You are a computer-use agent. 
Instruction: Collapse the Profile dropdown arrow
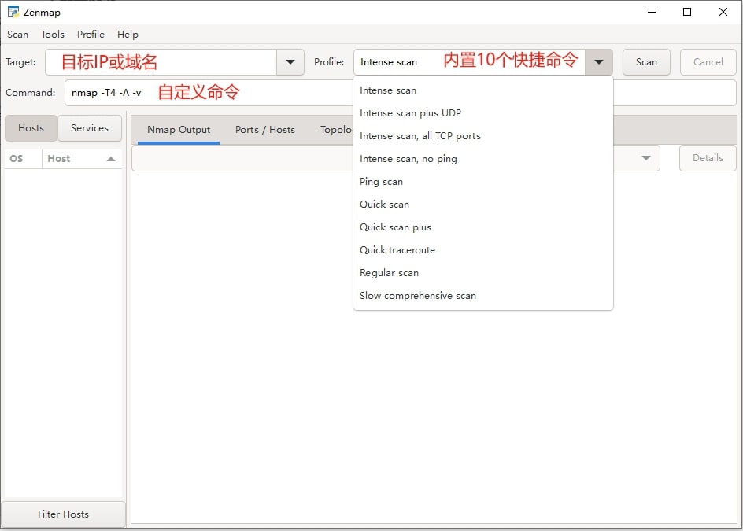[x=599, y=62]
